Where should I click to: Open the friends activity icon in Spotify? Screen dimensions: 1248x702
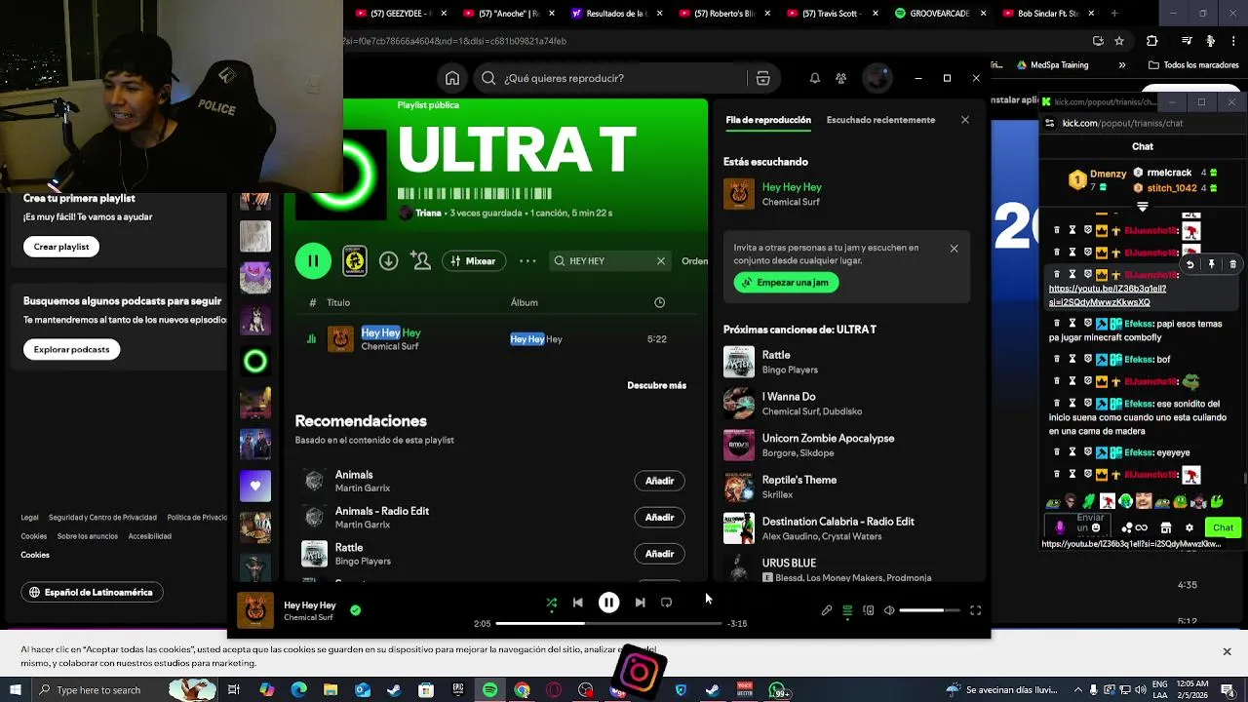pos(840,78)
